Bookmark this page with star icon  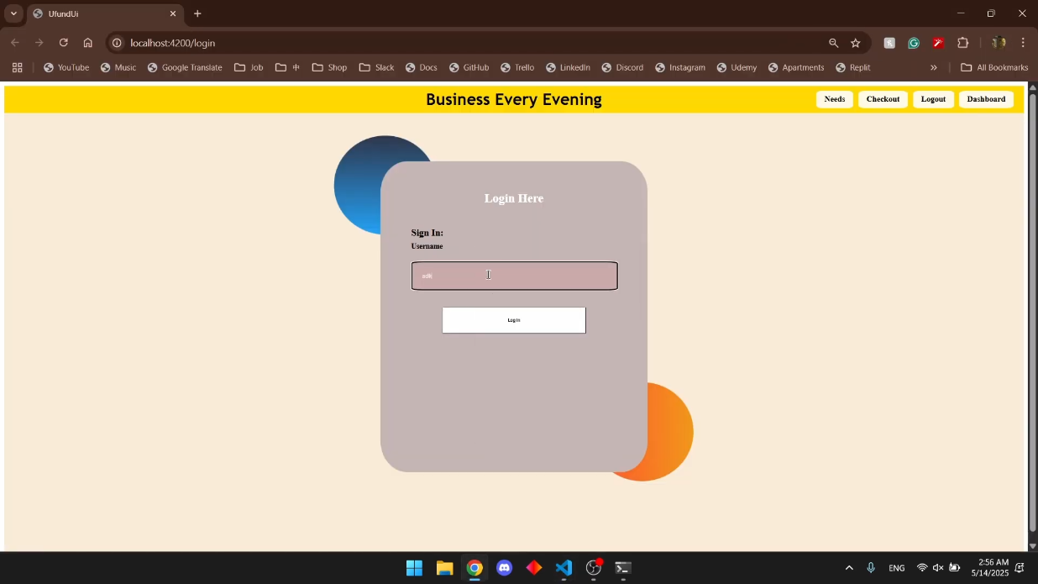855,43
